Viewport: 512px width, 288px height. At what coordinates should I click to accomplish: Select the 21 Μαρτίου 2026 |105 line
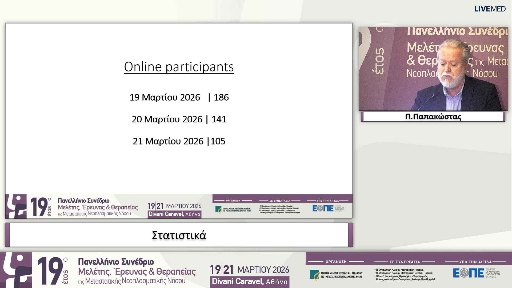coord(179,141)
